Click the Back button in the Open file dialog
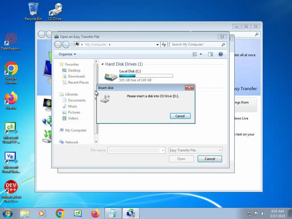 58,44
